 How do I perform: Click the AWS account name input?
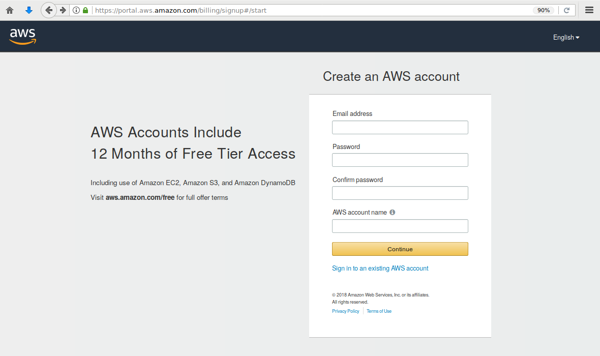[400, 226]
